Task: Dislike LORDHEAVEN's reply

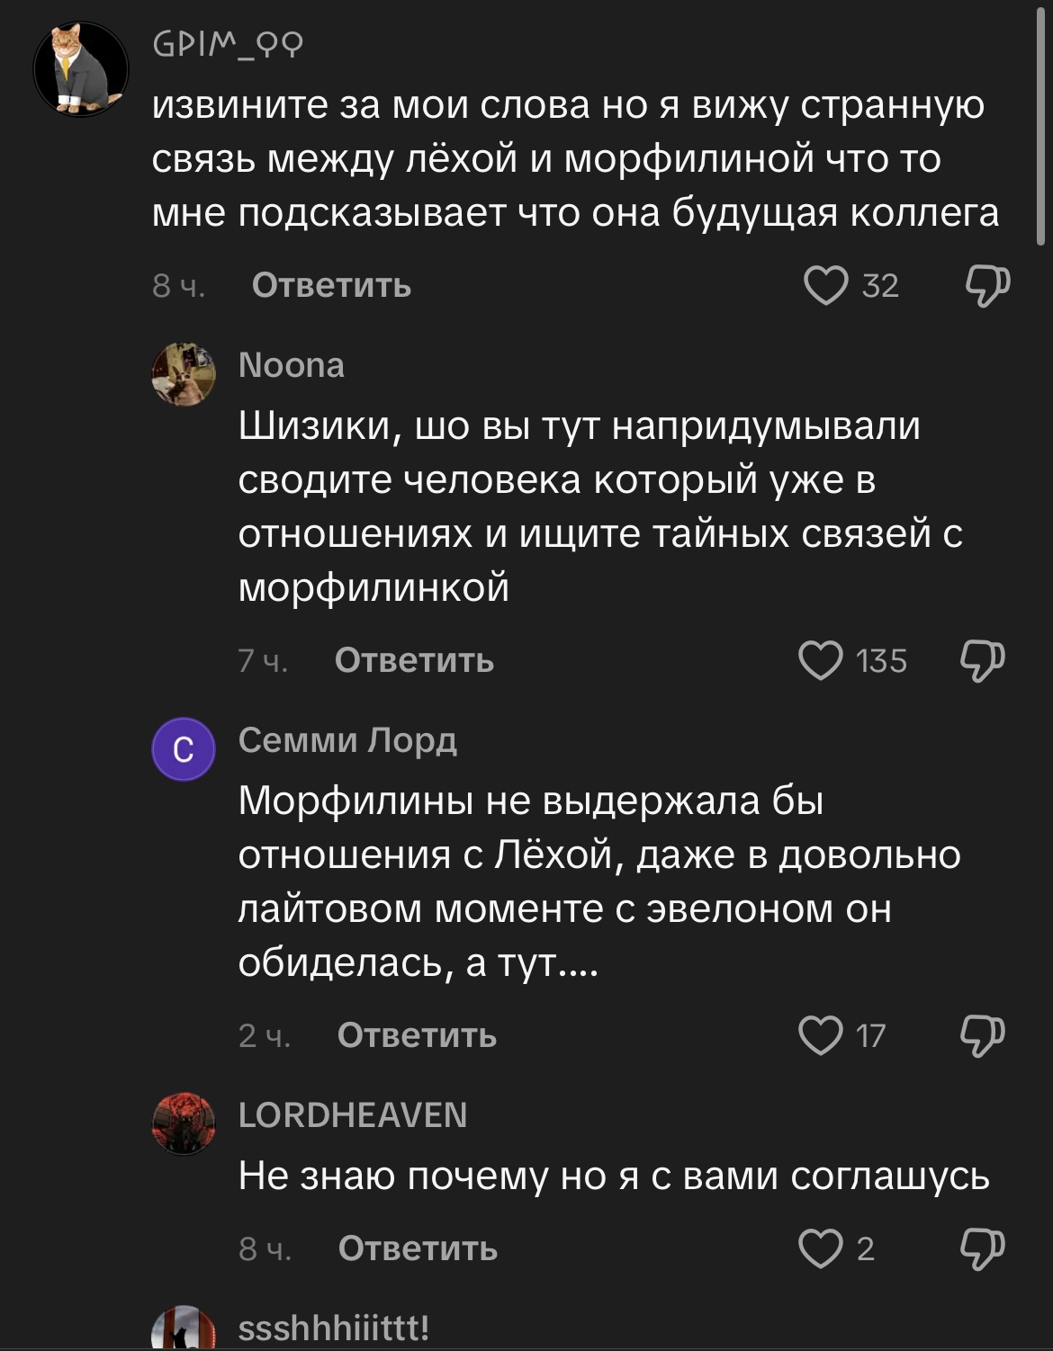Action: point(982,1248)
